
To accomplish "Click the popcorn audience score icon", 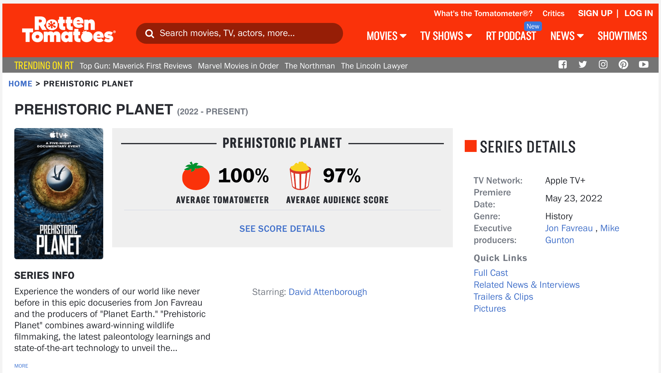I will click(x=300, y=176).
